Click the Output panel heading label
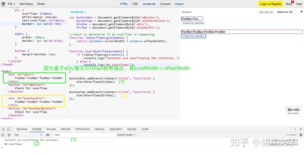Viewport: 304px width, 155px height. tap(187, 12)
